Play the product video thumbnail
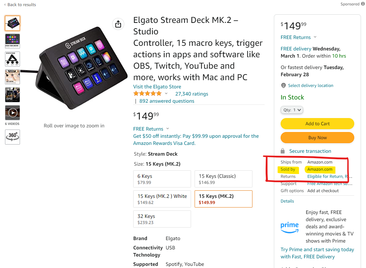Screen dimensions: 366x268 click(x=12, y=113)
